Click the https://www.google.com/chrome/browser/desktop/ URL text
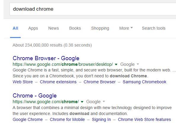 pyautogui.click(x=63, y=64)
